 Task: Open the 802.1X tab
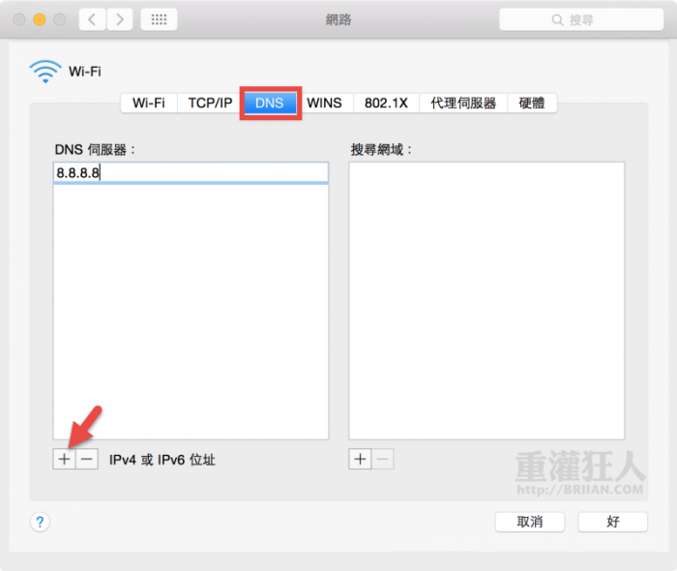tap(385, 103)
